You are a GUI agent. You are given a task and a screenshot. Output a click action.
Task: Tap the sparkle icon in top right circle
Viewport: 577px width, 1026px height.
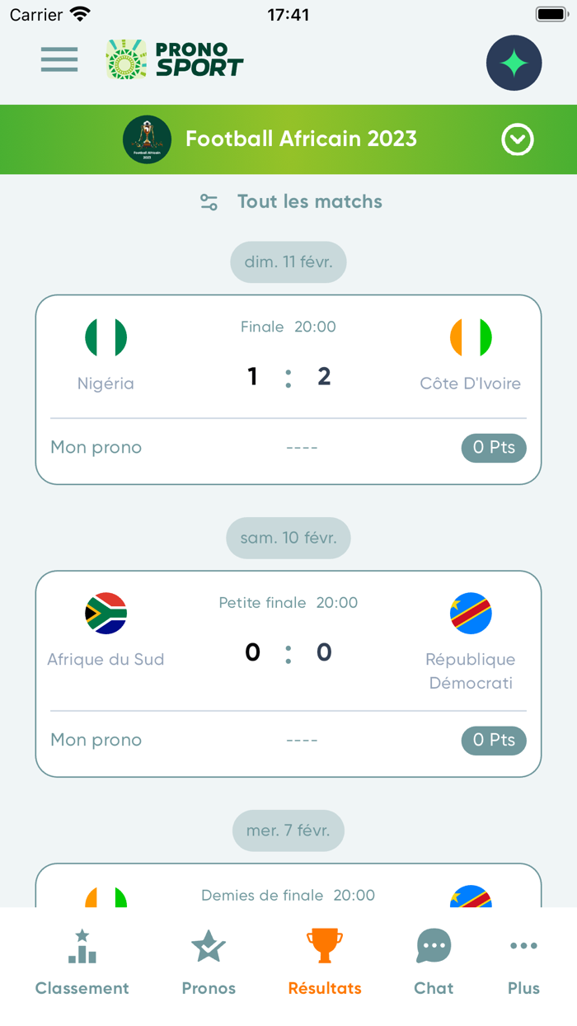[514, 63]
